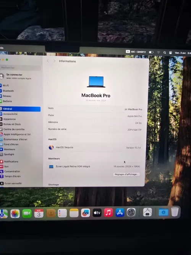Click the 24 Go memory value

click(138, 123)
